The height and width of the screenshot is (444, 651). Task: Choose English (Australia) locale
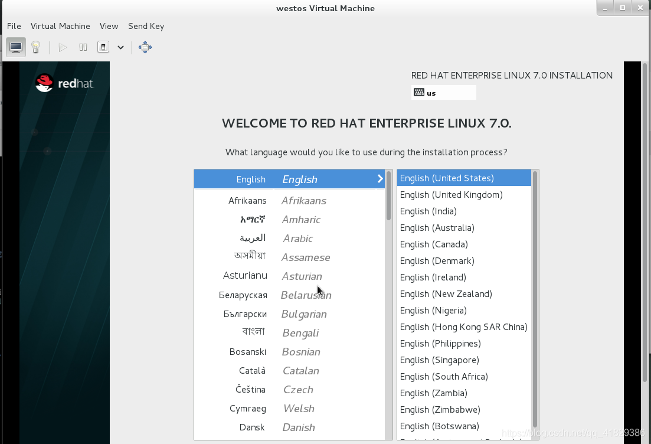[x=464, y=228]
